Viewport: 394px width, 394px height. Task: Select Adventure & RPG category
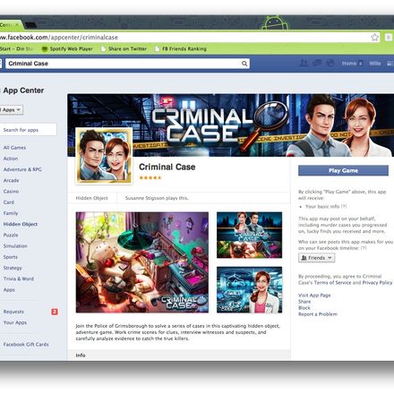tap(22, 169)
